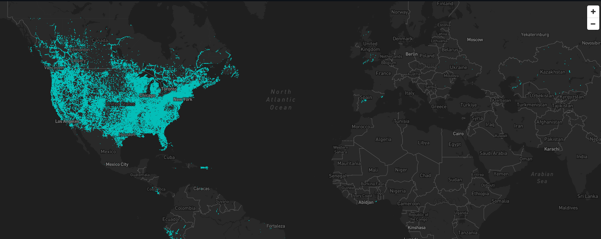Click the Berlin city label

[412, 54]
